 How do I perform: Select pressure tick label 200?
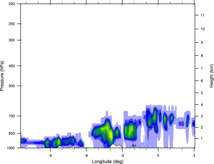(12, 4)
